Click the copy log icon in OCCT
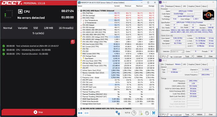This screenshot has width=217, height=117. 73,42
